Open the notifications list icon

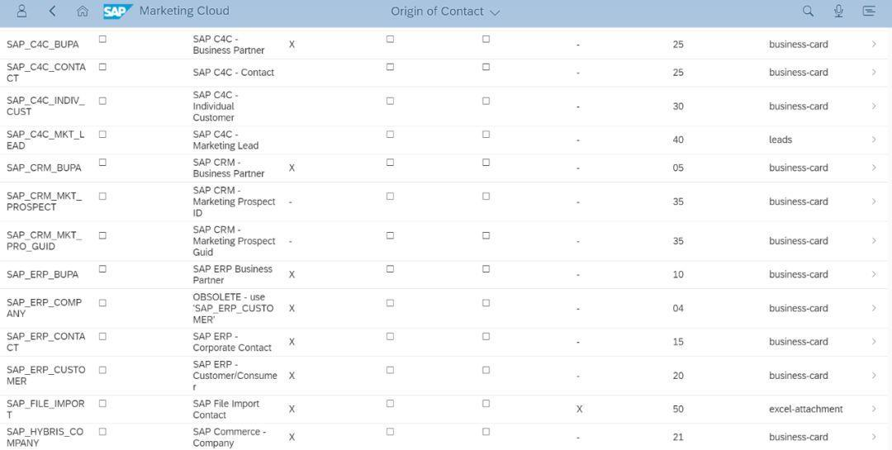868,11
